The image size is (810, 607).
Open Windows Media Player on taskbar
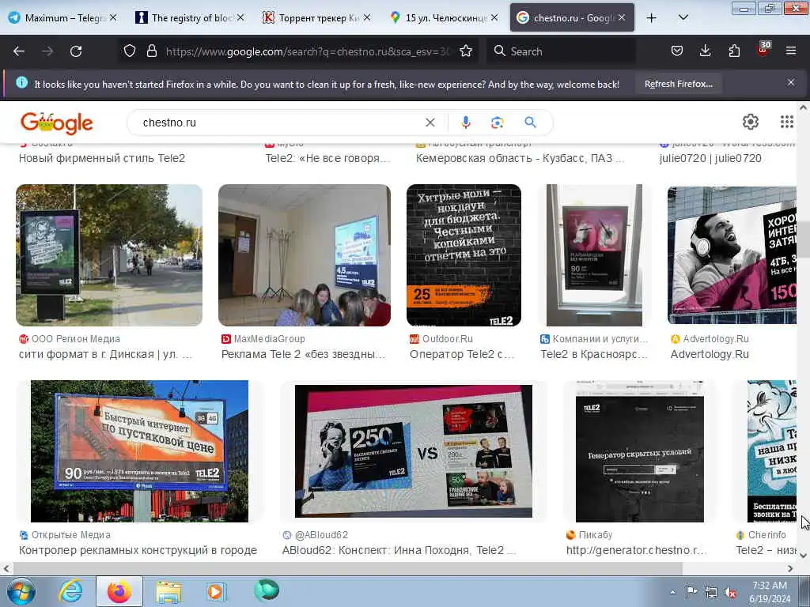(216, 591)
